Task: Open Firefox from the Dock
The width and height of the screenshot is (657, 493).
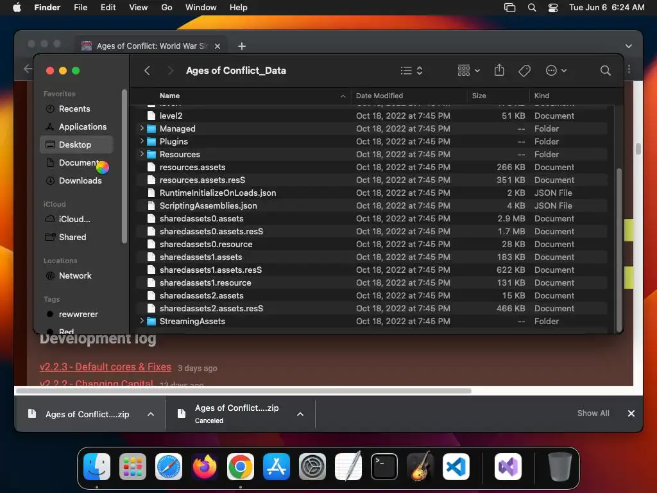Action: 205,467
